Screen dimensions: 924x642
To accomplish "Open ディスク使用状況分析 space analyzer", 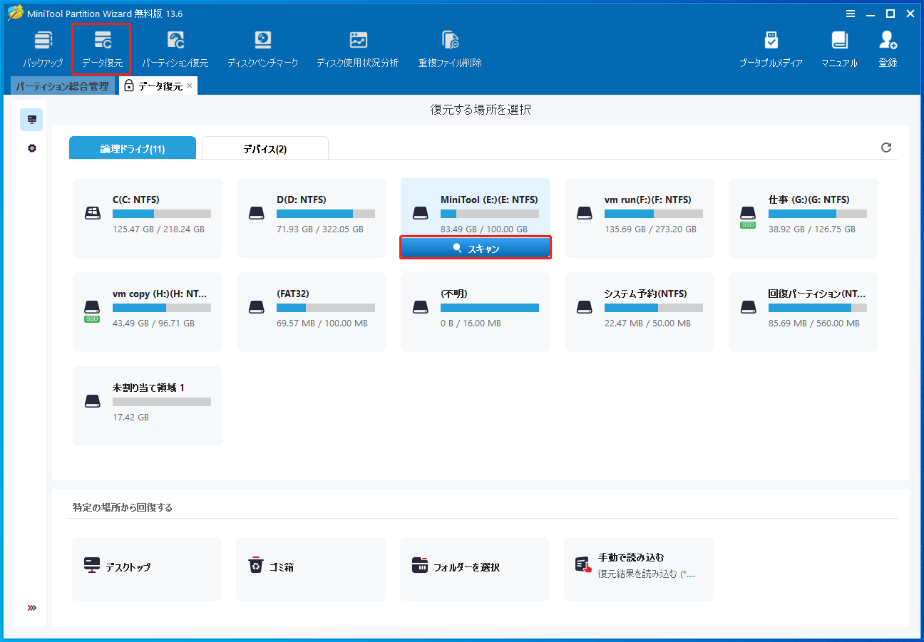I will coord(358,49).
